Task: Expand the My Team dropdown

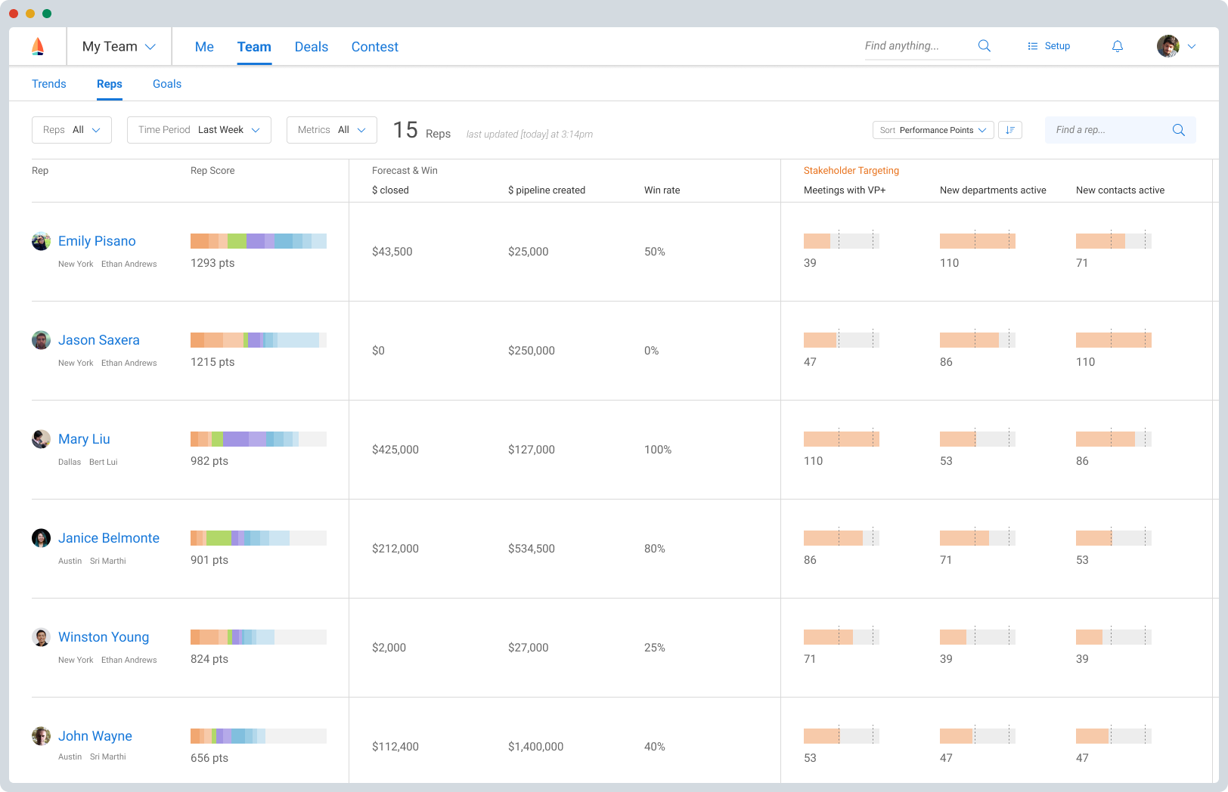Action: pyautogui.click(x=119, y=47)
